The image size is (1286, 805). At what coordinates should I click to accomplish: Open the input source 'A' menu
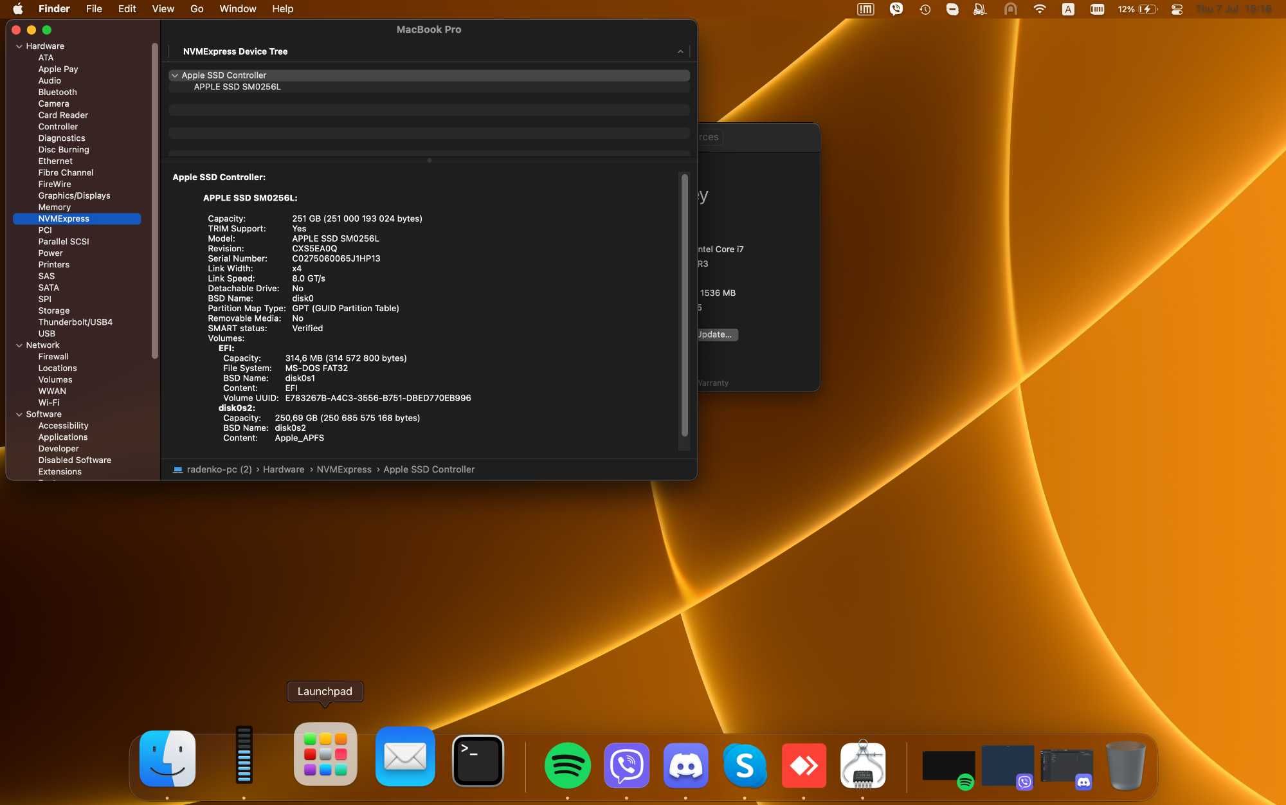1068,9
